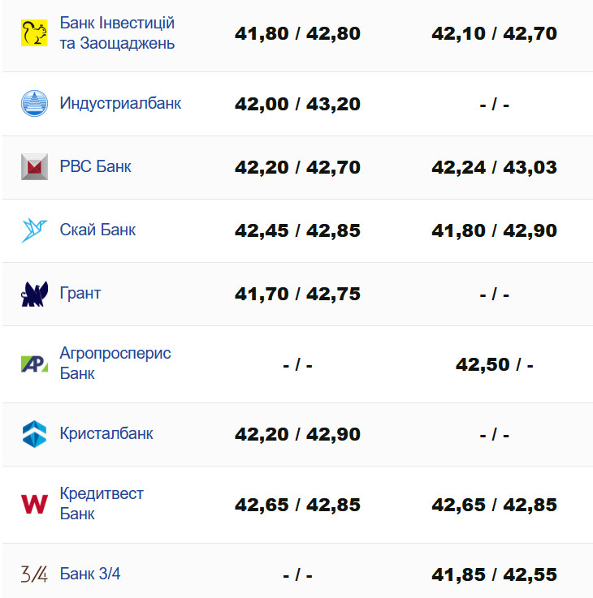The width and height of the screenshot is (593, 598).
Task: Click Скай Банк rate 42,45 / 42,85
Action: point(297,230)
